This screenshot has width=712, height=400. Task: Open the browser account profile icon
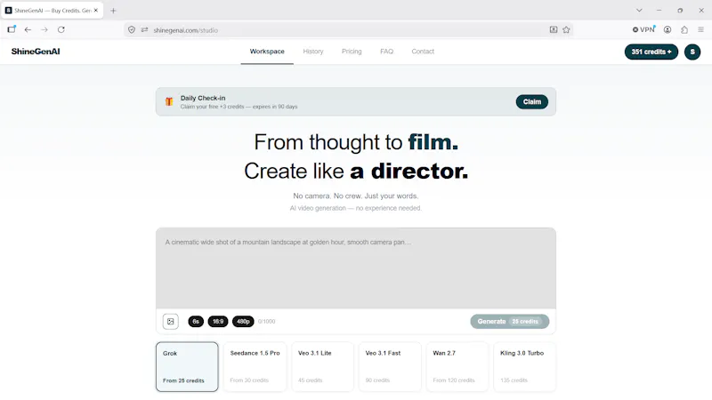[667, 30]
